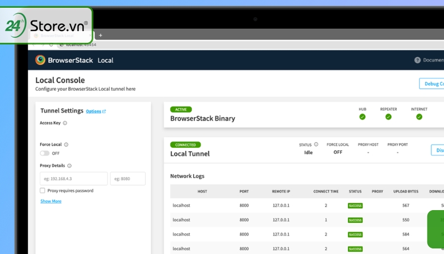Click the ACTIVE status badge

[x=181, y=109]
